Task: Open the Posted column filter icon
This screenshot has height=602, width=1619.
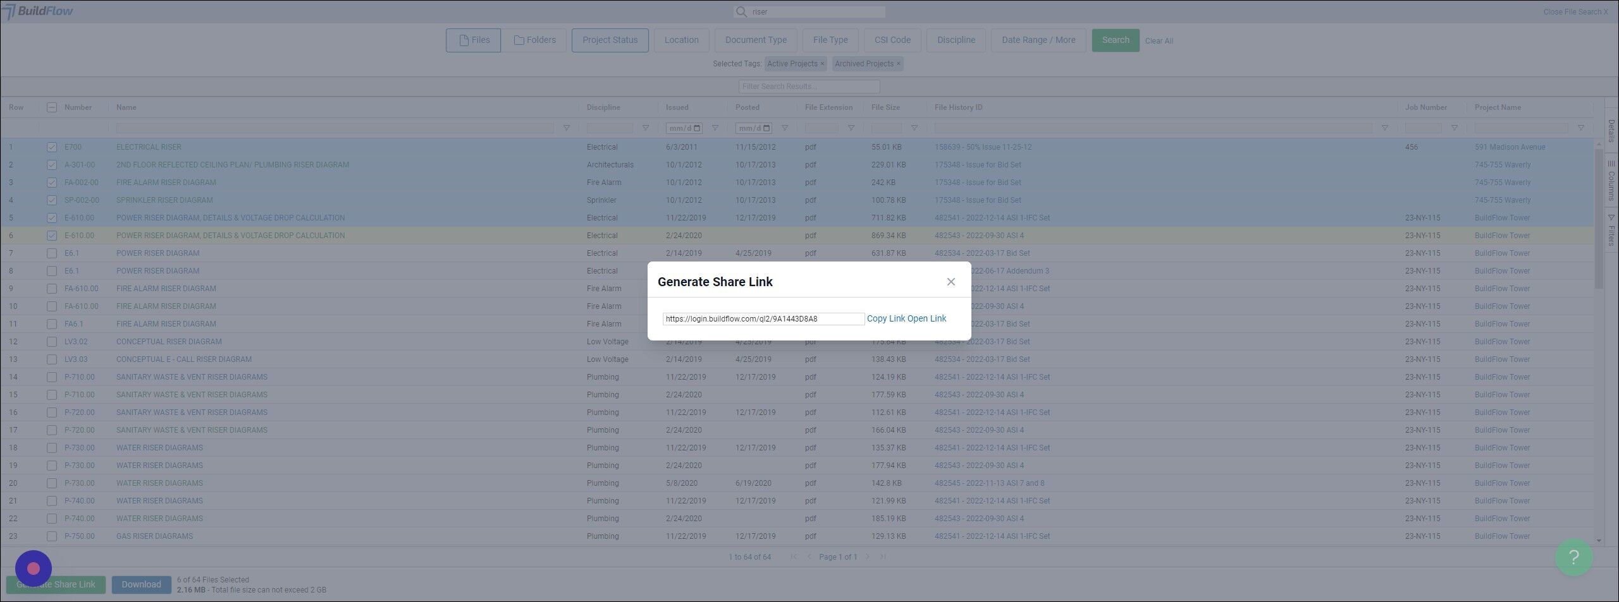Action: pyautogui.click(x=784, y=128)
